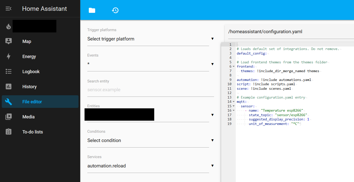The image size is (354, 182).
Task: Click the To-do lists clipboard icon
Action: [9, 132]
